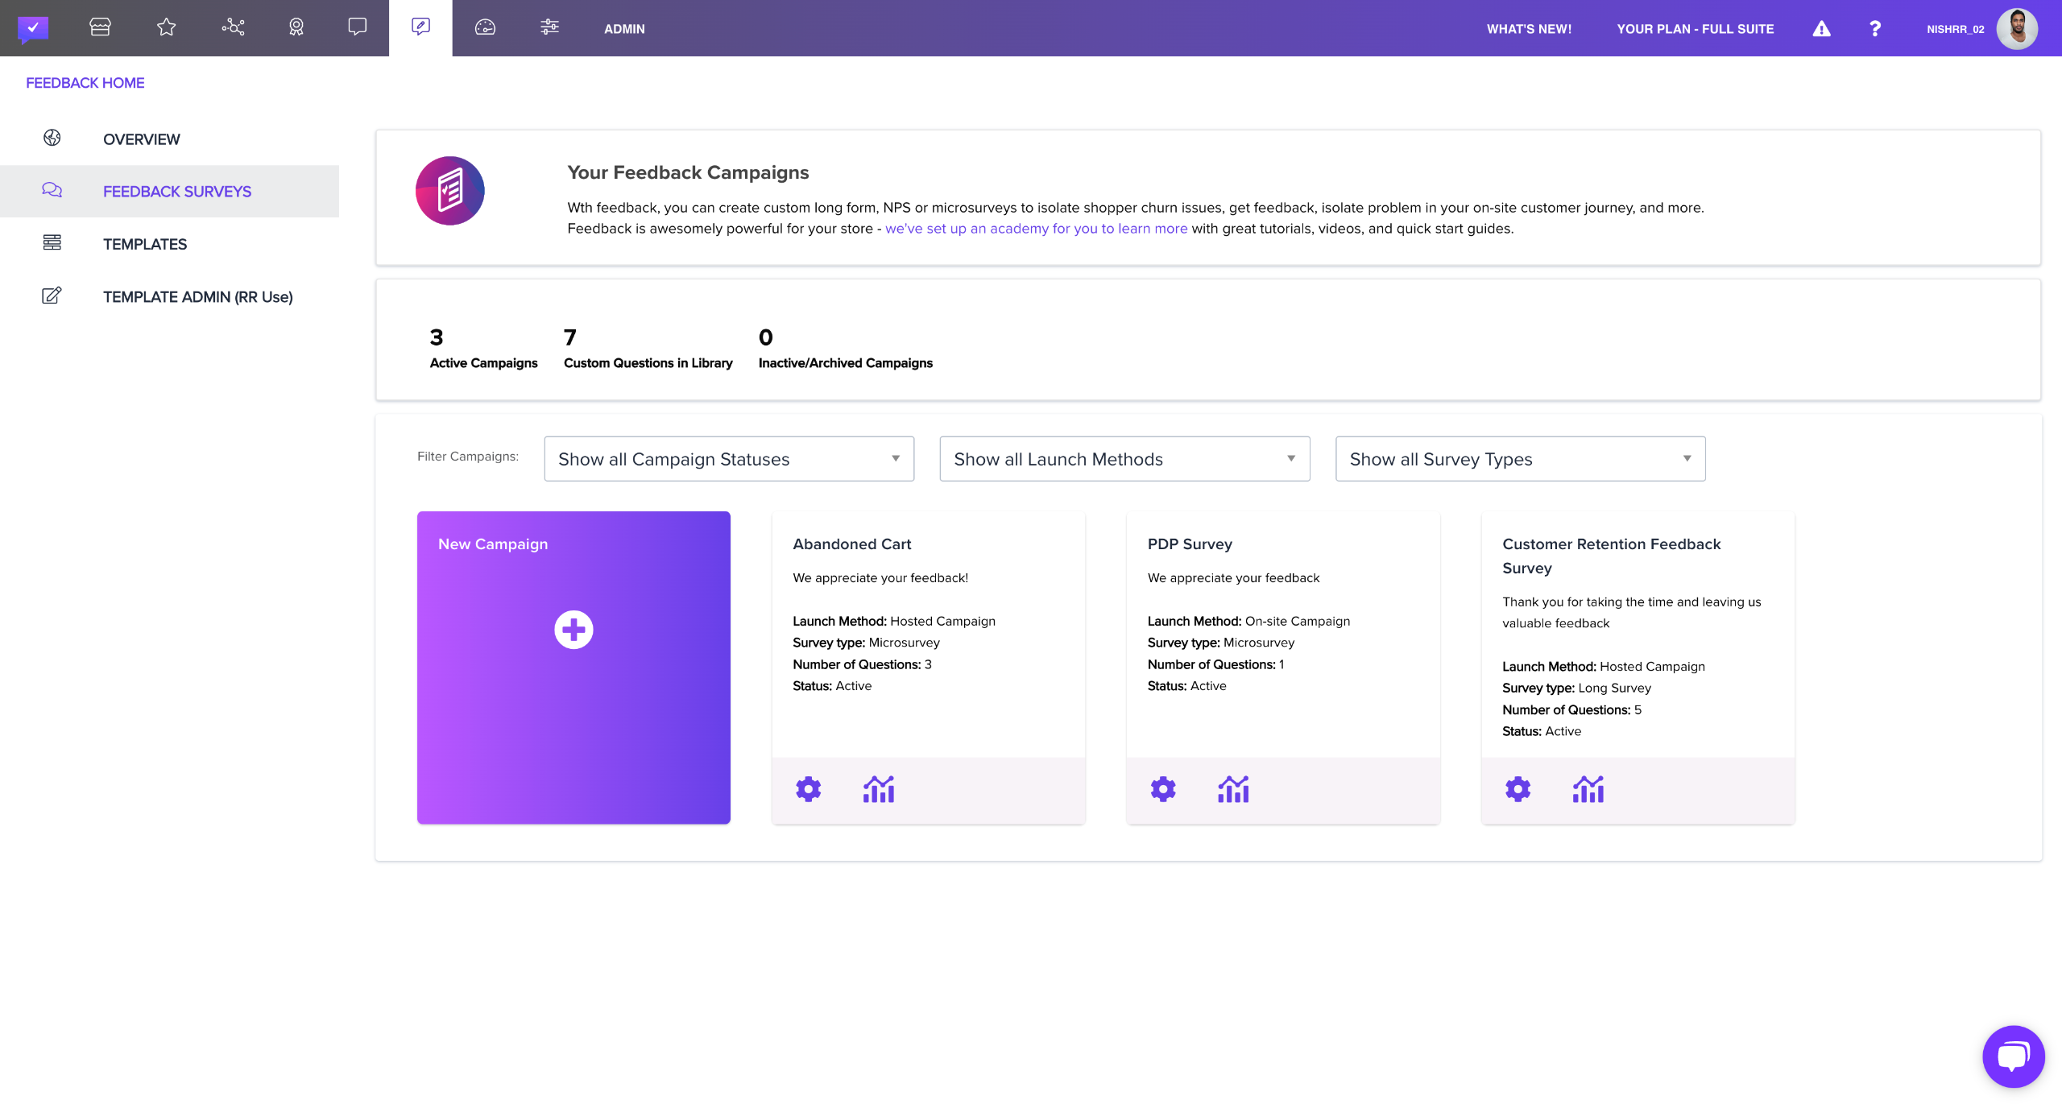This screenshot has height=1104, width=2062.
Task: View analytics chart for PDP Survey
Action: pos(1233,789)
